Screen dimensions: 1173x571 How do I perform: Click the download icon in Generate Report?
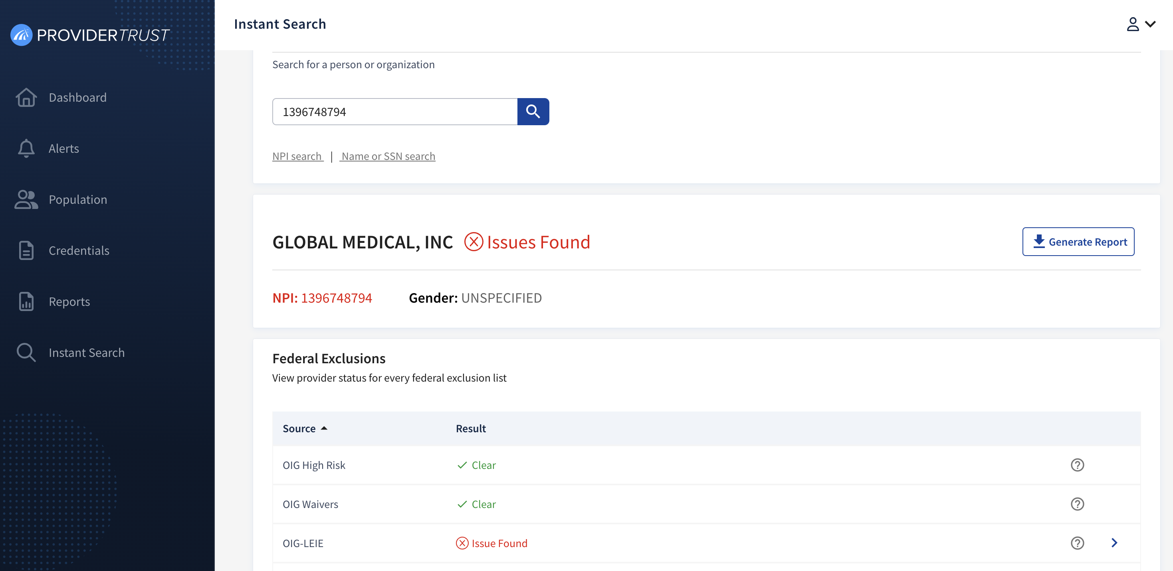pyautogui.click(x=1039, y=241)
